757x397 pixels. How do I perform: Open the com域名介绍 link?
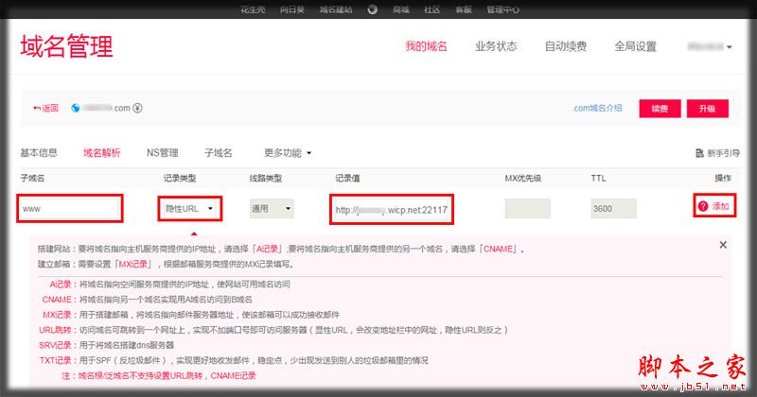pos(598,108)
